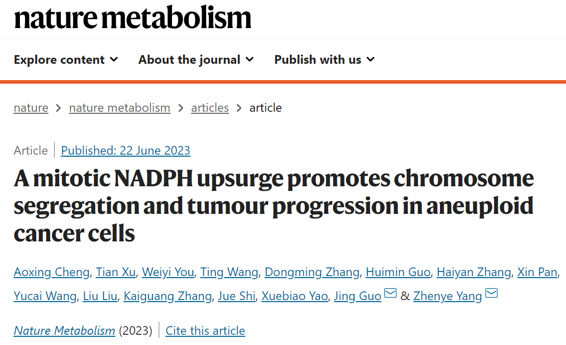Open author Xin Pan's info
566x345 pixels.
click(537, 272)
